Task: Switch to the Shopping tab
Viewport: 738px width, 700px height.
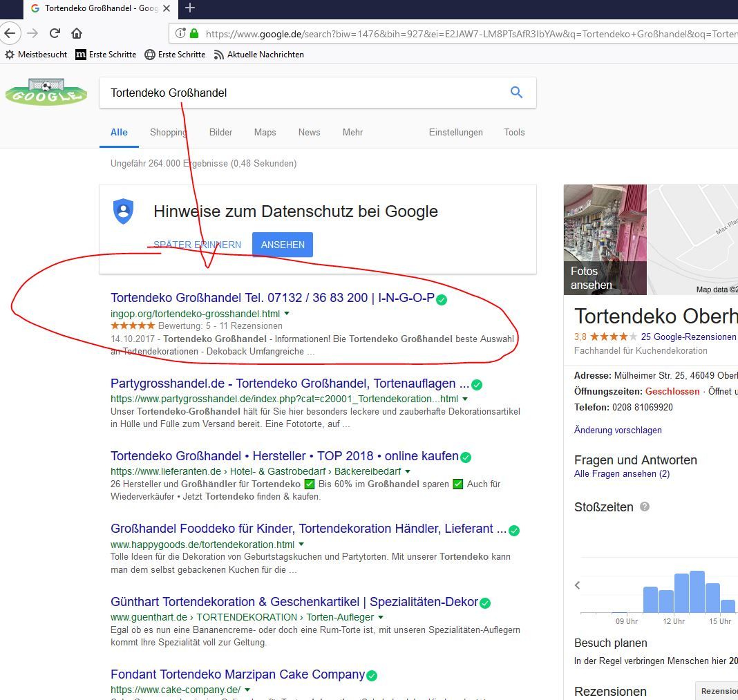Action: point(168,132)
